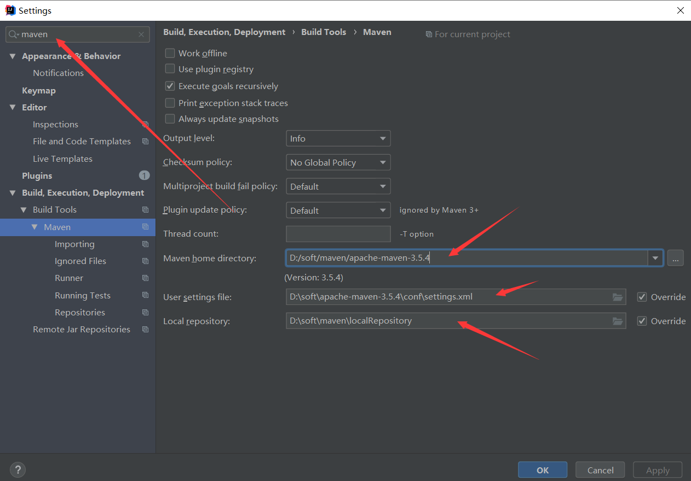Click project-level icon beside Remote Jar Repositories
Screen dimensions: 691x481
145,330
